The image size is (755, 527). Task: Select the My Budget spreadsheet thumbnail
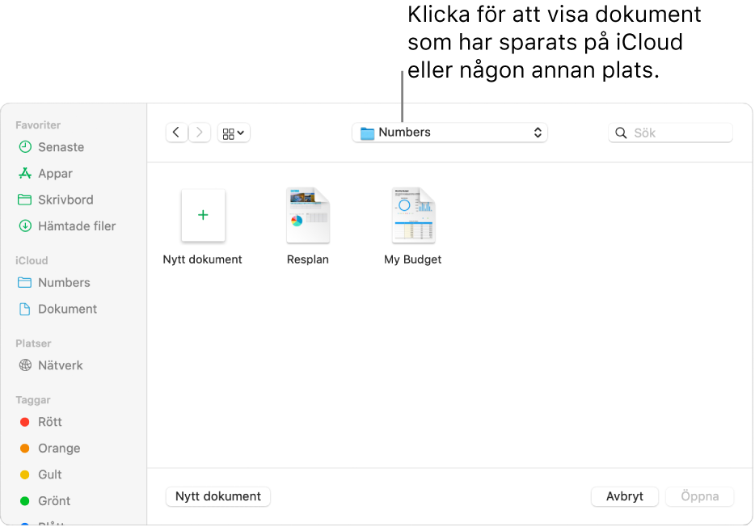414,215
